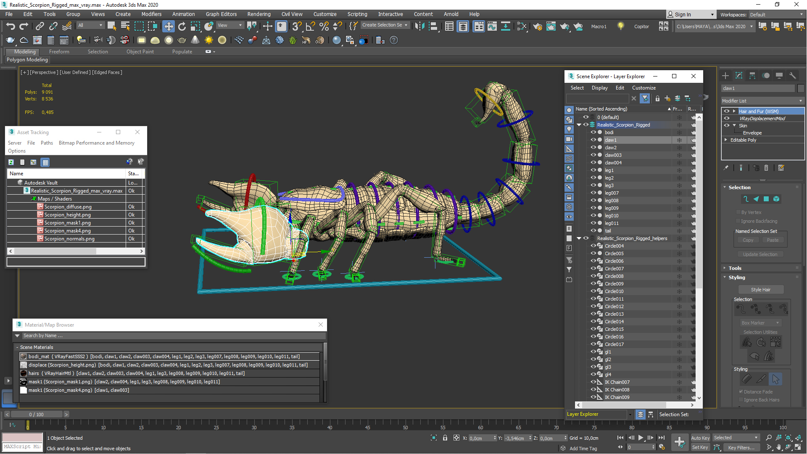Toggle the filter funnel icon in Scene Explorer
This screenshot has height=454, width=807.
click(645, 98)
